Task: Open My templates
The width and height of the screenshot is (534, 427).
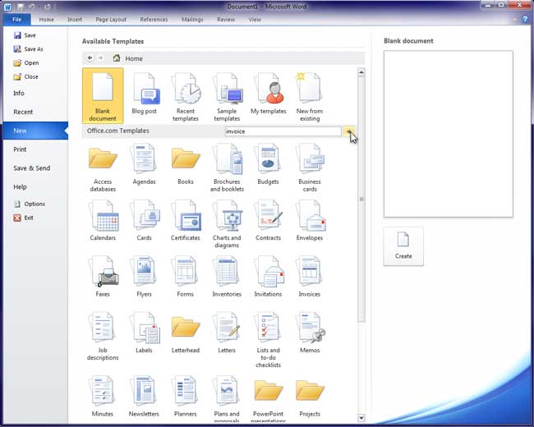Action: point(269,94)
